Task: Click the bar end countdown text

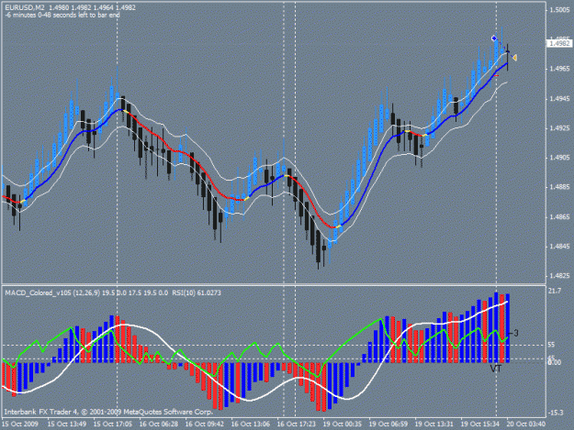Action: [x=62, y=15]
